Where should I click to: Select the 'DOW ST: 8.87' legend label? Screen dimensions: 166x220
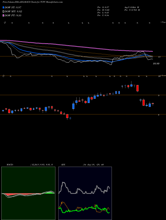[x=13, y=7]
